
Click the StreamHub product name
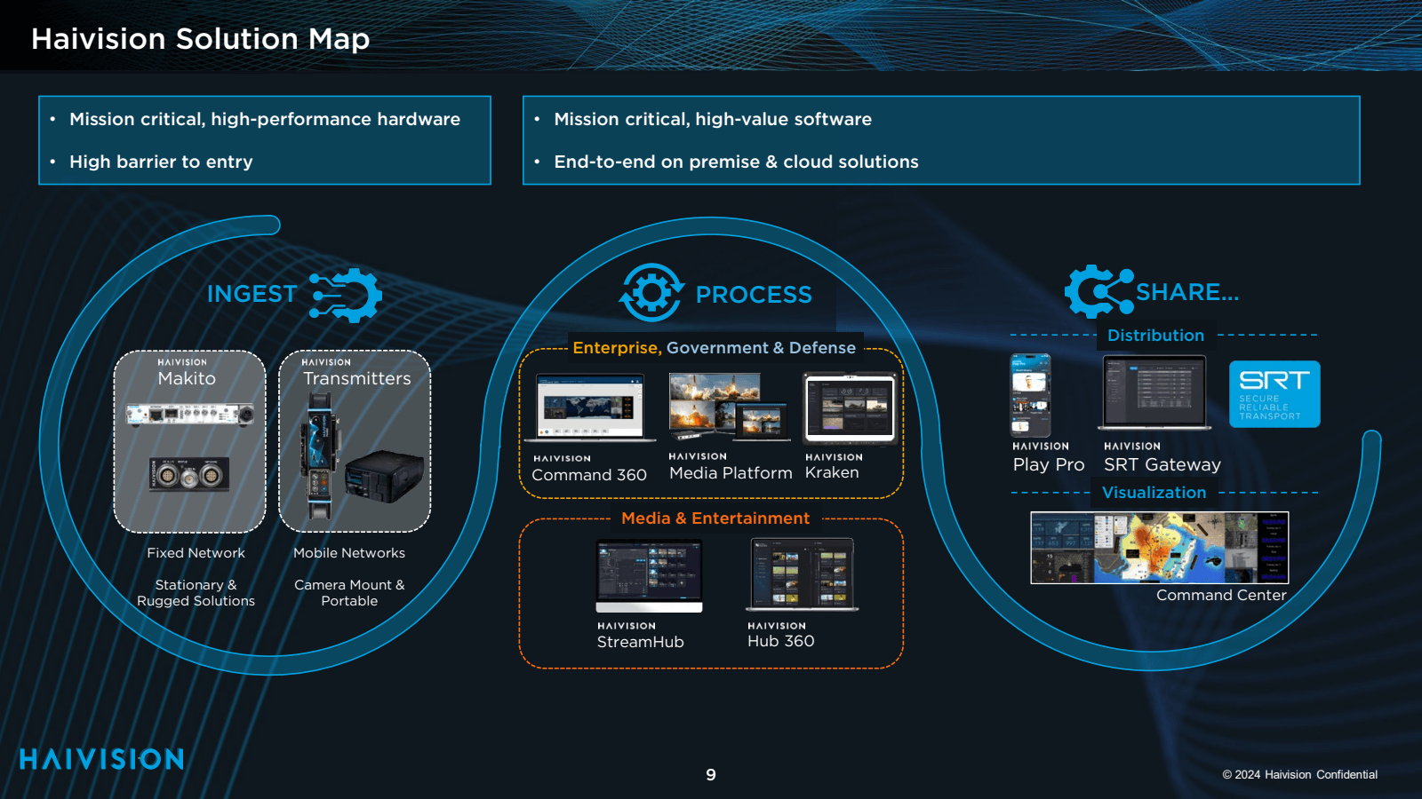click(x=641, y=642)
